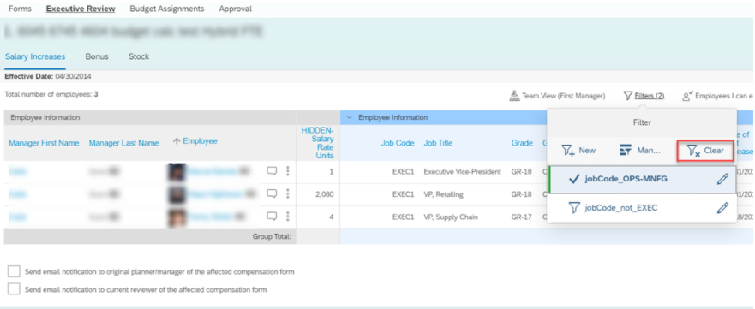Select the Executive Review tab
755x309 pixels.
[x=81, y=9]
